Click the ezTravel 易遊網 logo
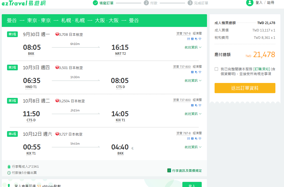 tap(24, 3)
